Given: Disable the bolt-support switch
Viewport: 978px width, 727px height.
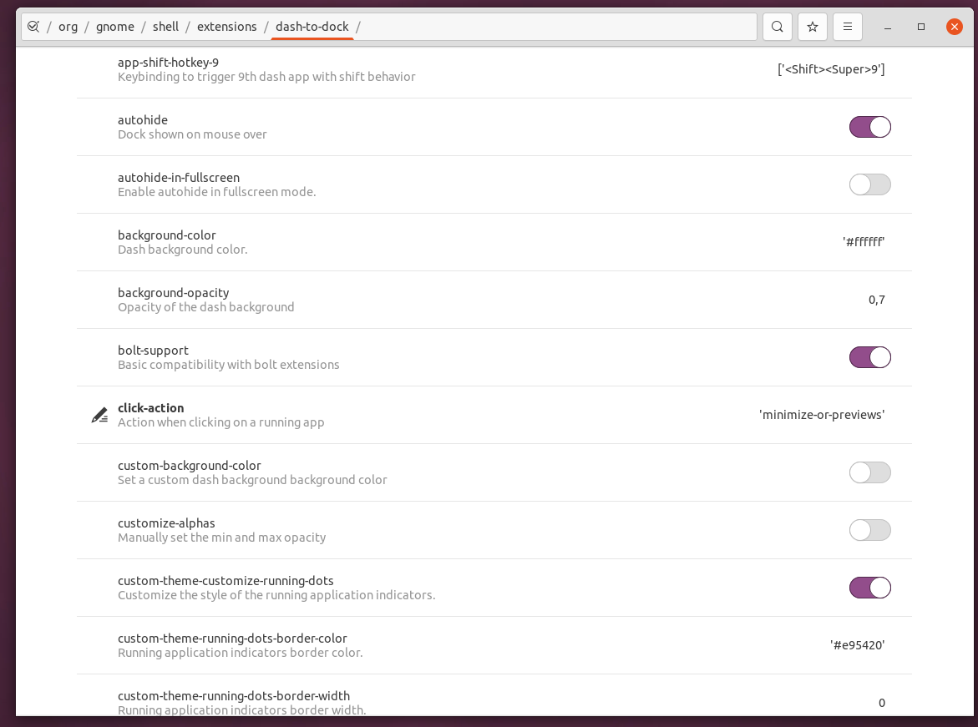Looking at the screenshot, I should click(869, 357).
